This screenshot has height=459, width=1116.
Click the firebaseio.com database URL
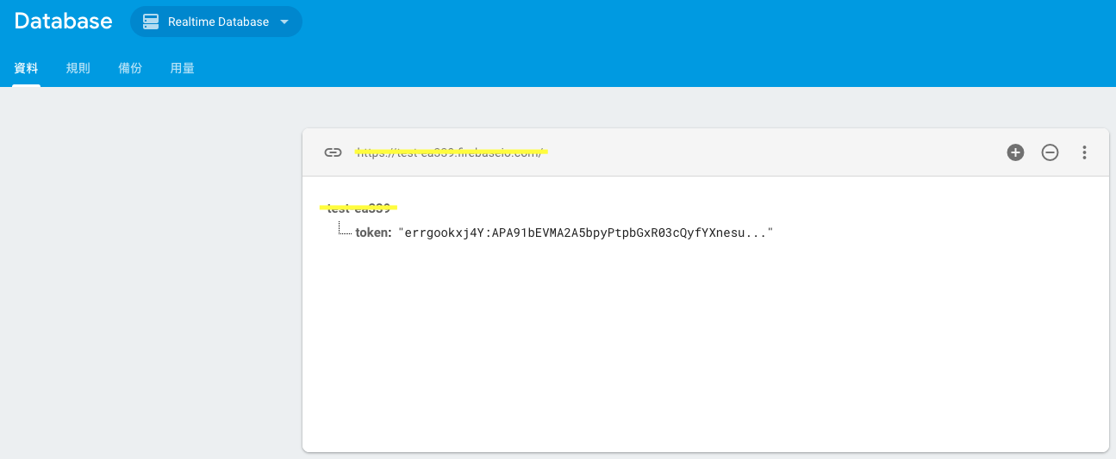click(x=452, y=152)
